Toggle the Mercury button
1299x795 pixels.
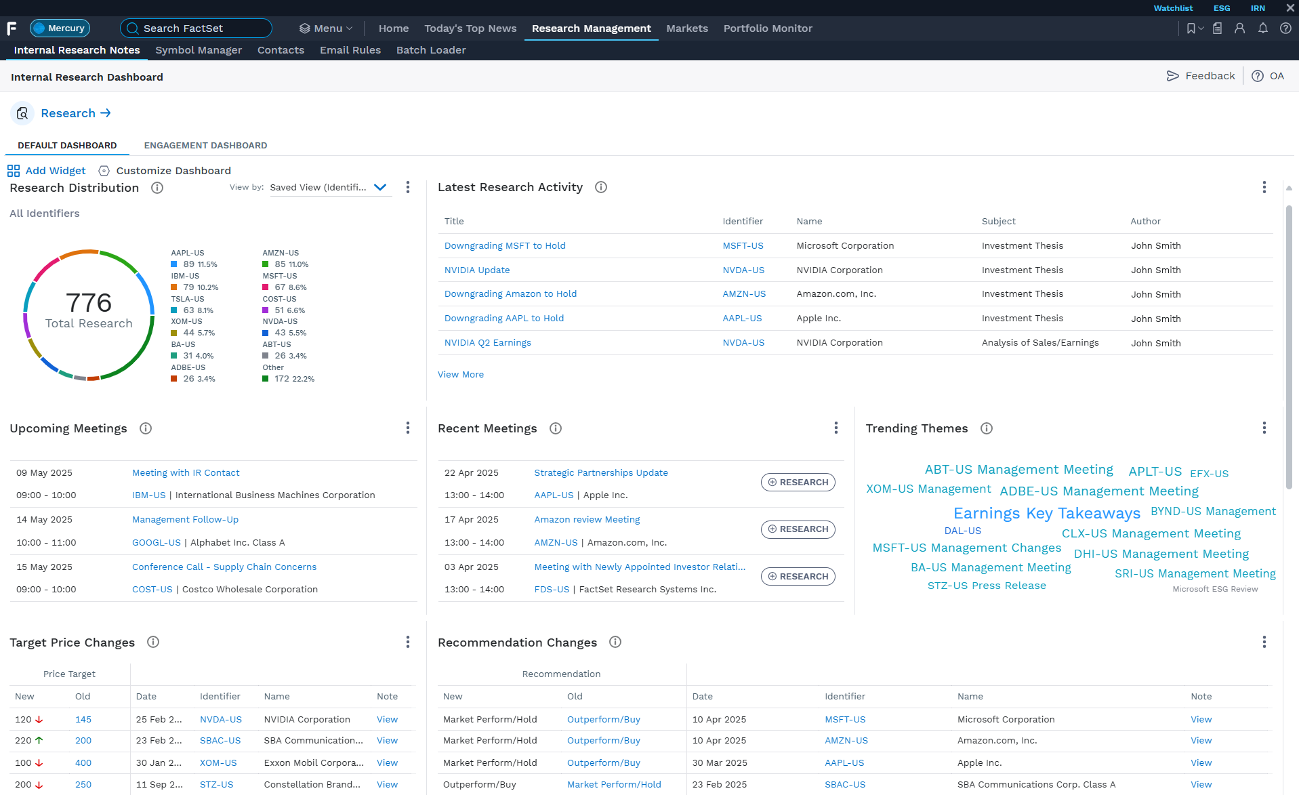[60, 28]
